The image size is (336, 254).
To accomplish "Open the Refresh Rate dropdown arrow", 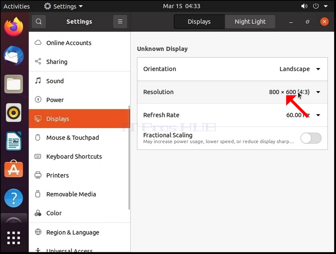I will [x=318, y=115].
